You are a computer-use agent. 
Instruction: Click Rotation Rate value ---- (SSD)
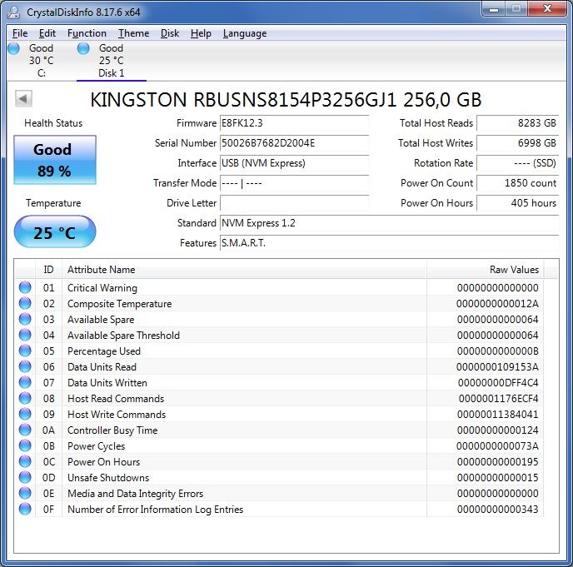pos(518,163)
